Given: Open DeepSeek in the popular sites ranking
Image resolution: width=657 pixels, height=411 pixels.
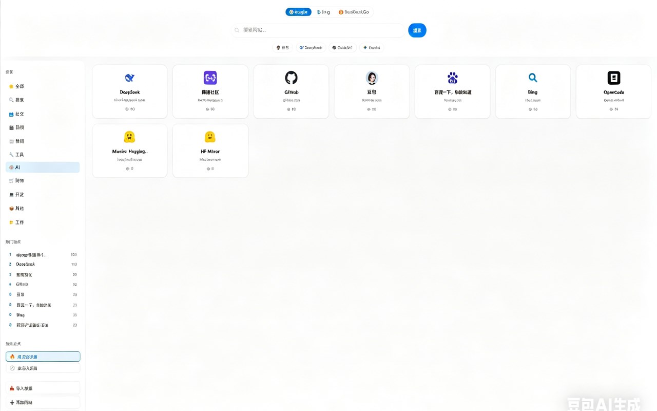Looking at the screenshot, I should pos(43,265).
